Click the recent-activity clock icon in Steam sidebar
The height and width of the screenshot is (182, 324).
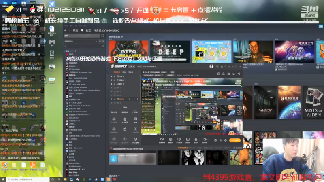(x=100, y=42)
